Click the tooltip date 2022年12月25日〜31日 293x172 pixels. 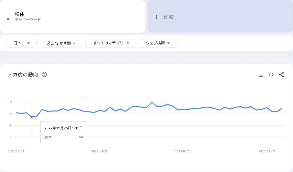pos(64,128)
